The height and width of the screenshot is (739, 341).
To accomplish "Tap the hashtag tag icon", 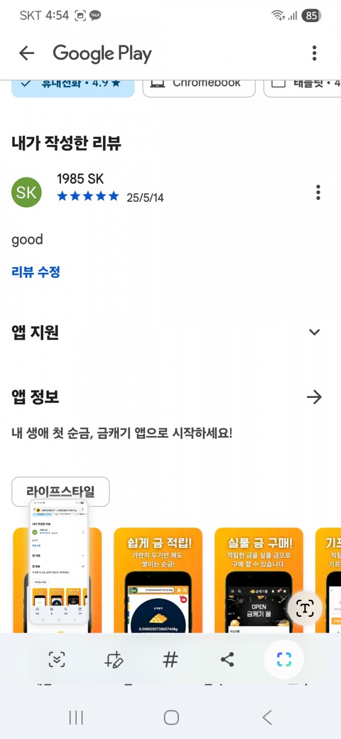I will click(170, 660).
